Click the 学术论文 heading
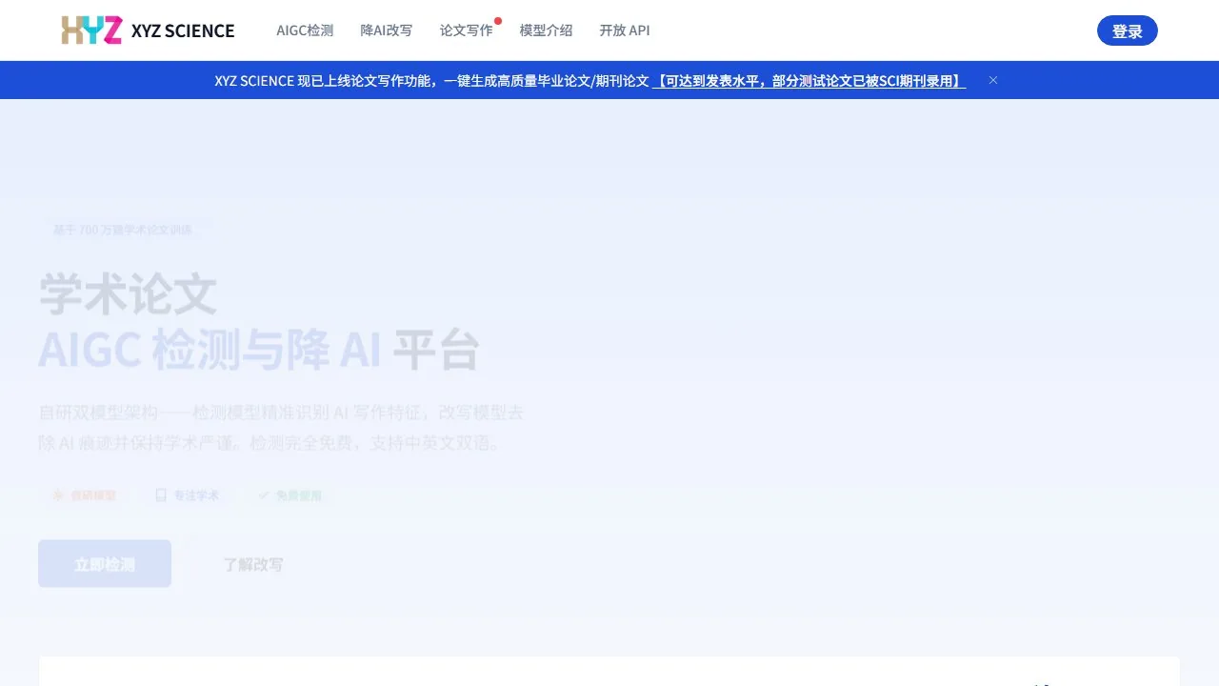 [x=128, y=294]
